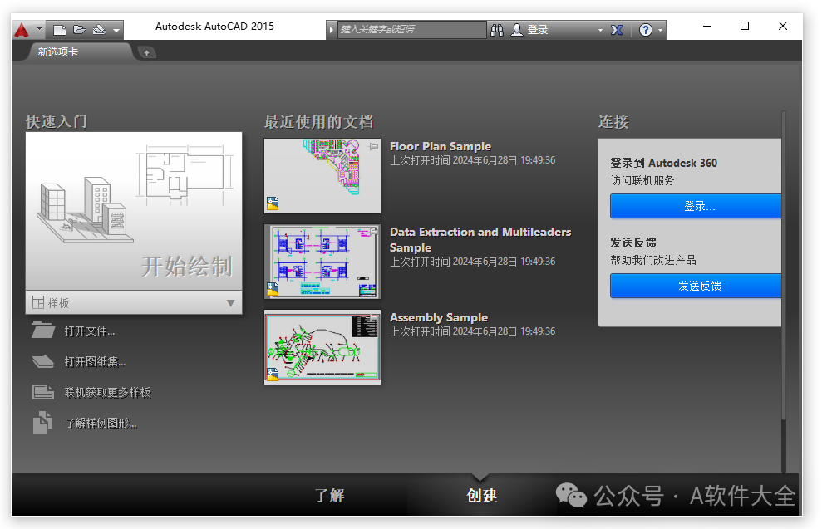This screenshot has width=822, height=529.
Task: Click Floor Plan Sample title text
Action: [441, 147]
